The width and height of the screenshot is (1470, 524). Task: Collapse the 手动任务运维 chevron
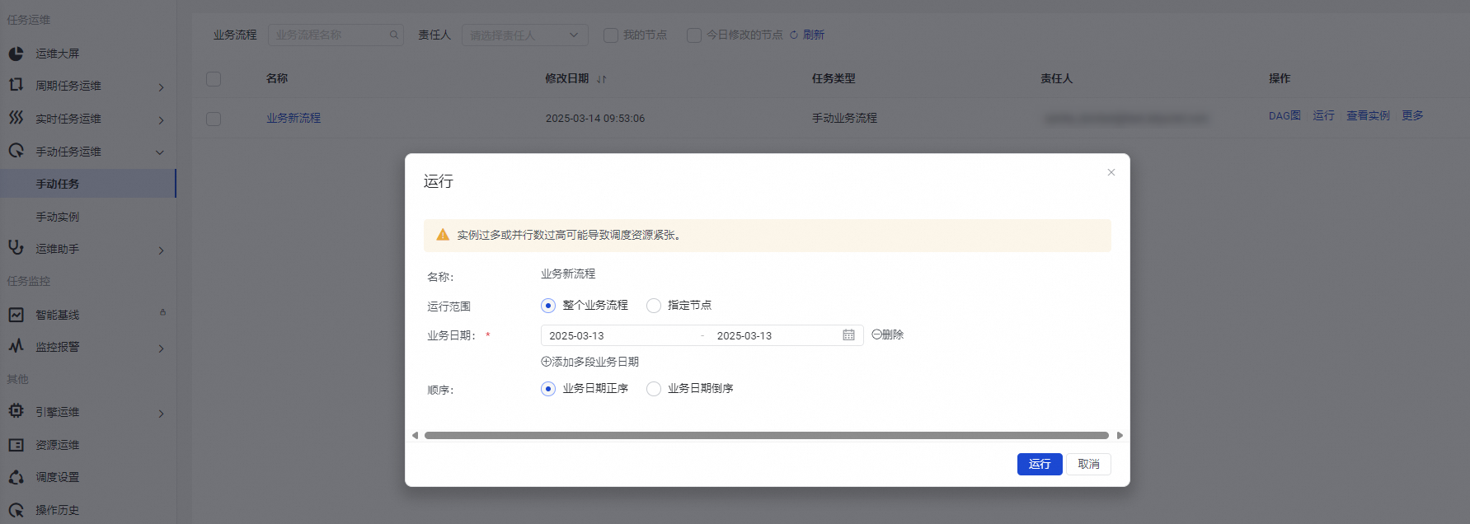[x=160, y=152]
